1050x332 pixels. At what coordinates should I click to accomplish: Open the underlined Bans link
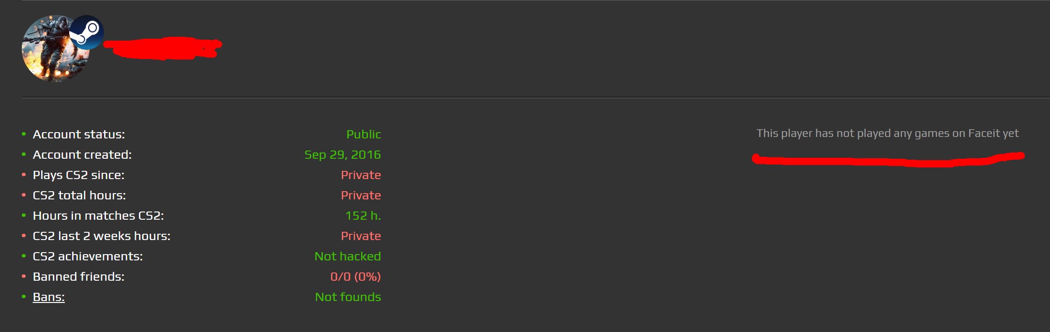[x=48, y=297]
